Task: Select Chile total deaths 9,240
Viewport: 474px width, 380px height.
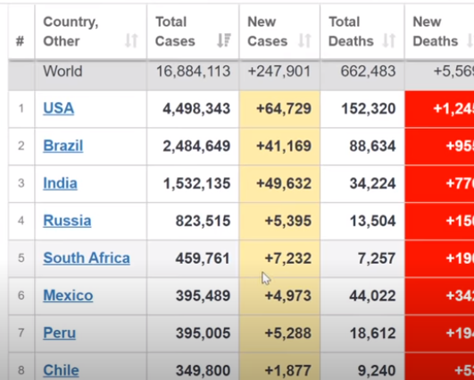Action: tap(377, 370)
